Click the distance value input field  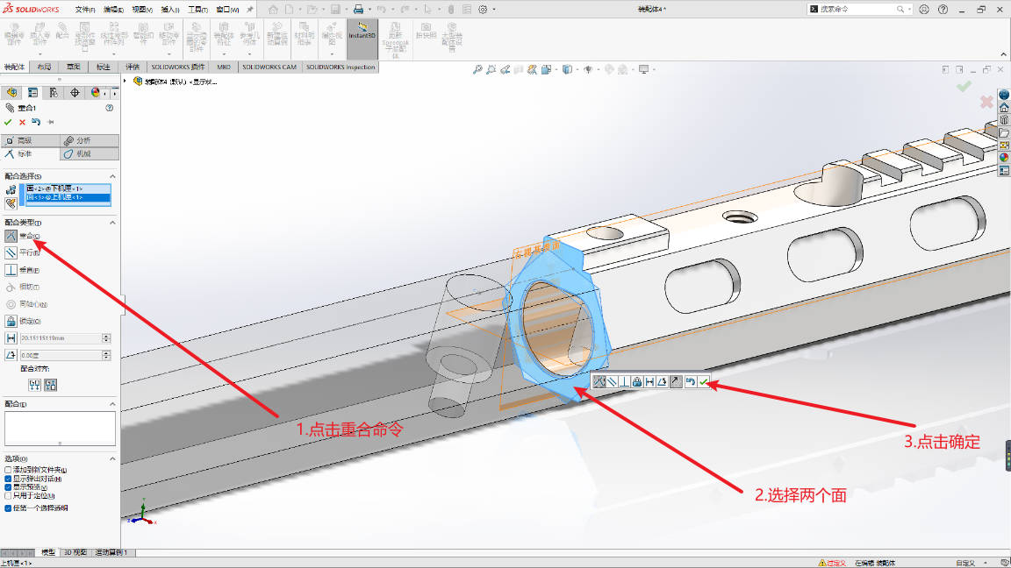click(61, 338)
